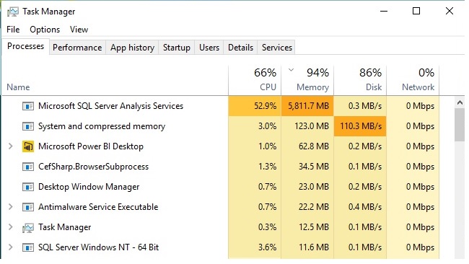This screenshot has width=469, height=264.
Task: Click the 5,811.7 MB memory cell
Action: (307, 106)
